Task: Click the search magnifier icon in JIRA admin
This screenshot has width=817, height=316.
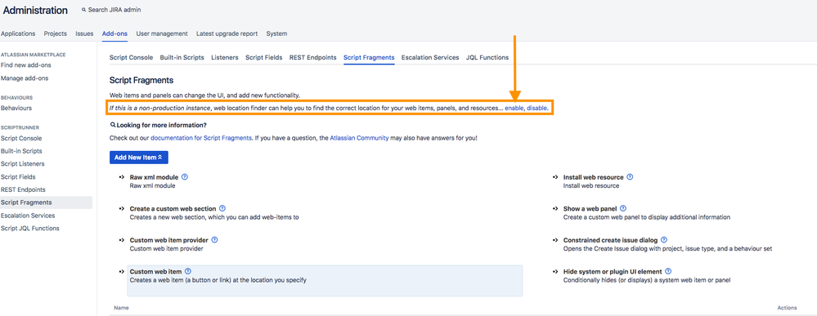Action: tap(84, 10)
